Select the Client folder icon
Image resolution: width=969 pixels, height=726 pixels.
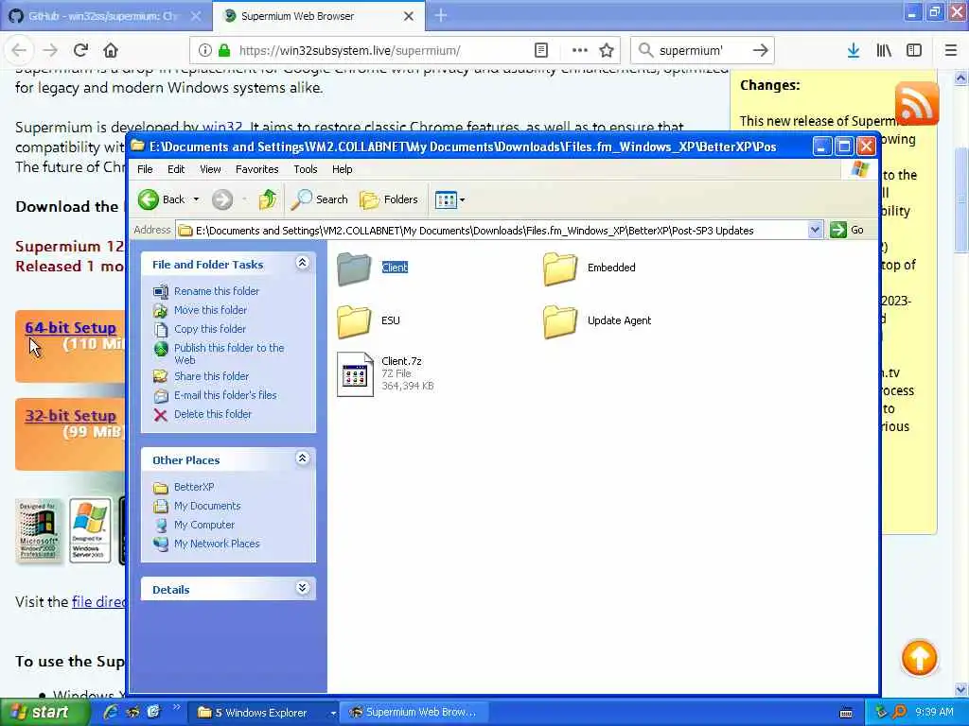(355, 268)
